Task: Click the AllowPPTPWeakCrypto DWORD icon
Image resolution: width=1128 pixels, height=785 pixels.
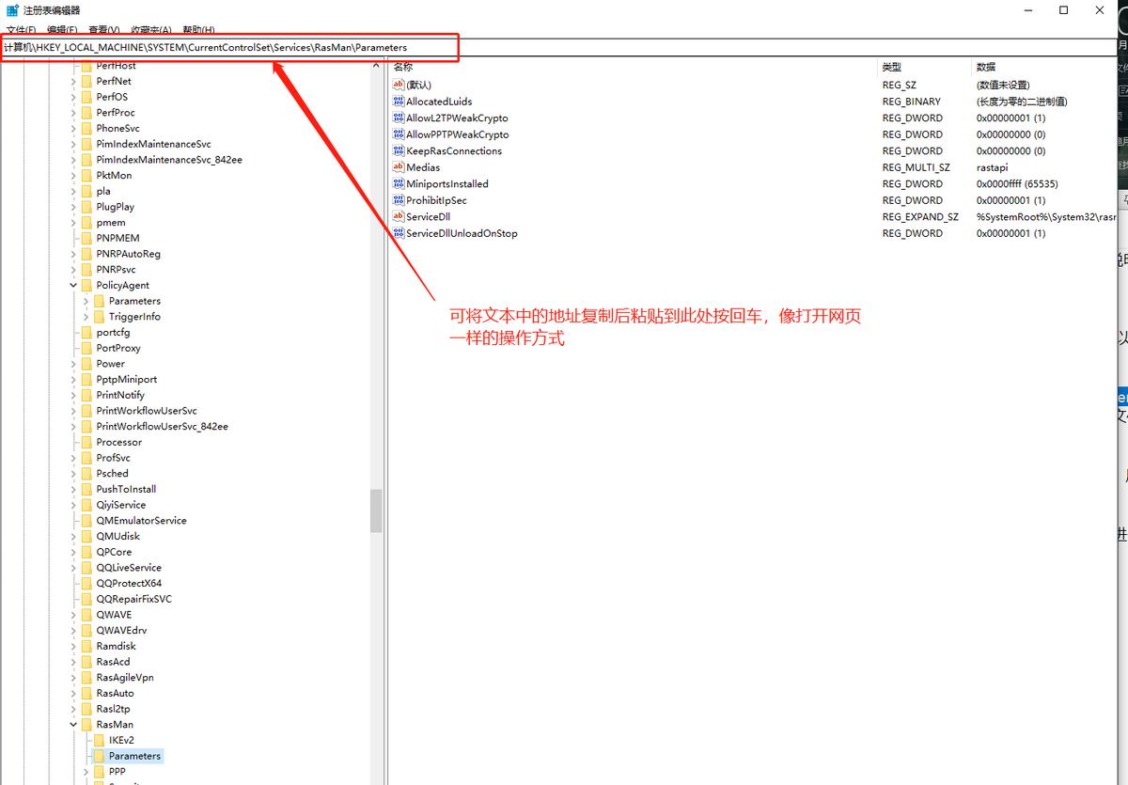Action: [399, 134]
